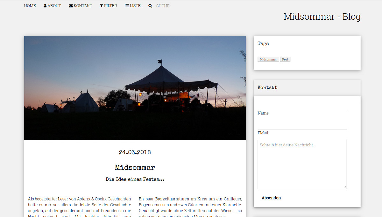Open the tent festival header image
Screen dimensions: 382x217
(135, 88)
